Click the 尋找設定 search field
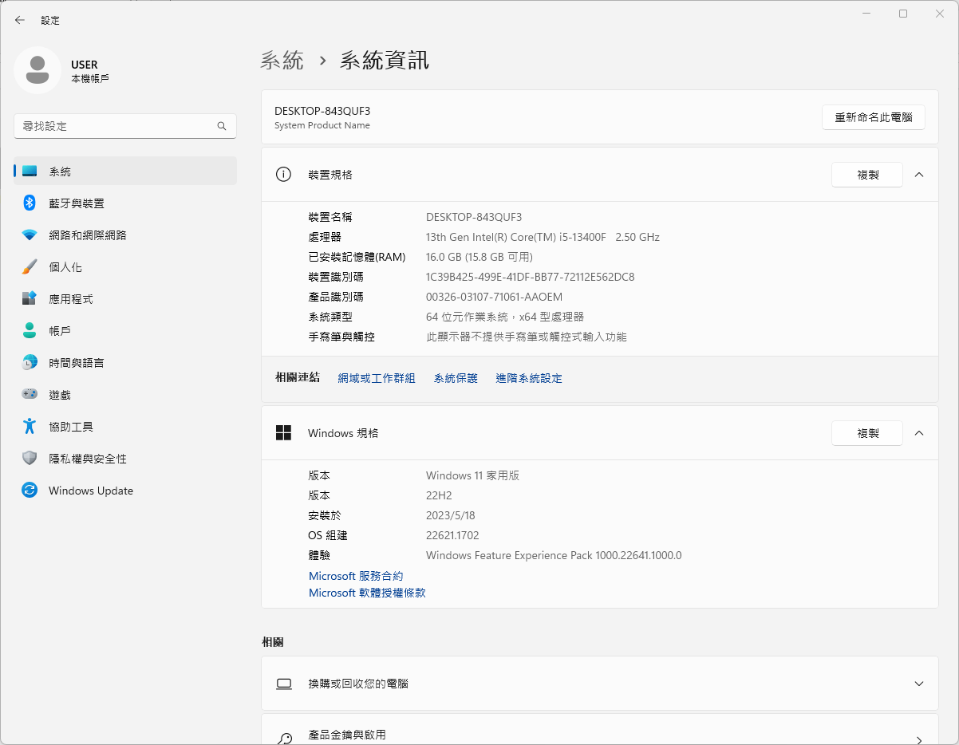Screen dimensions: 959x745 (x=125, y=126)
